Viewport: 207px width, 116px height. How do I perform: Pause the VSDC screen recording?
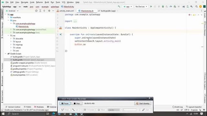pos(65,103)
